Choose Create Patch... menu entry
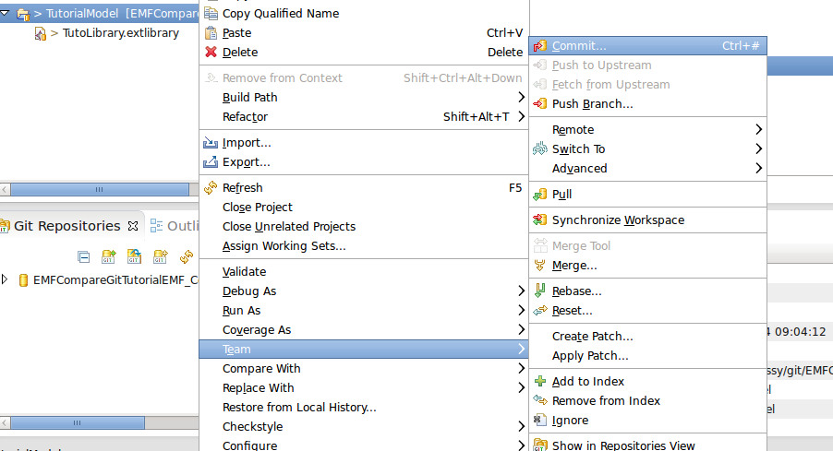Viewport: 833px width, 451px height. click(x=592, y=337)
